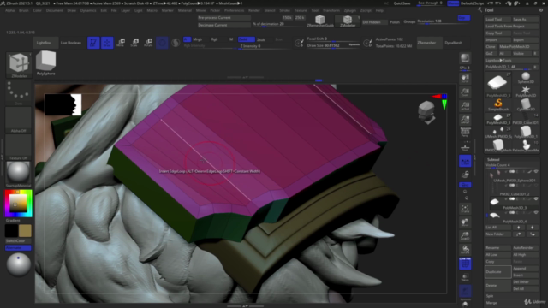Click the Duplicate subtool button
Image resolution: width=548 pixels, height=308 pixels.
click(x=497, y=272)
